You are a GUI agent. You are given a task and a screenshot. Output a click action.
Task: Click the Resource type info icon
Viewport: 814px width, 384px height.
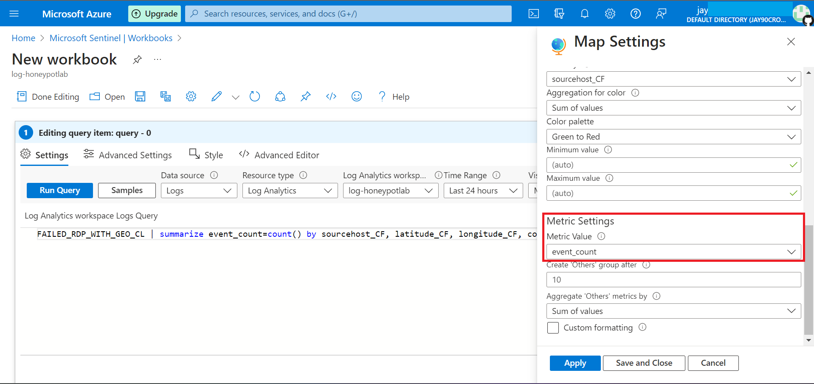303,175
